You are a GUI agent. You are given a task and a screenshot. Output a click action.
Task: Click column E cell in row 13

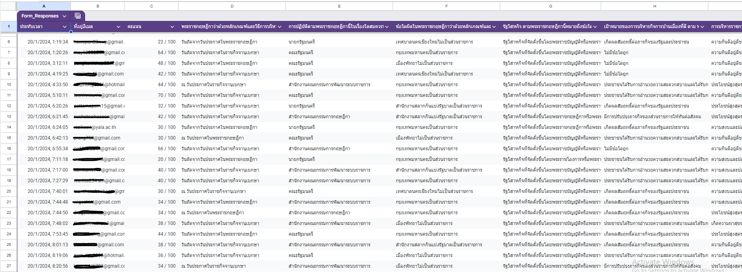coord(339,116)
